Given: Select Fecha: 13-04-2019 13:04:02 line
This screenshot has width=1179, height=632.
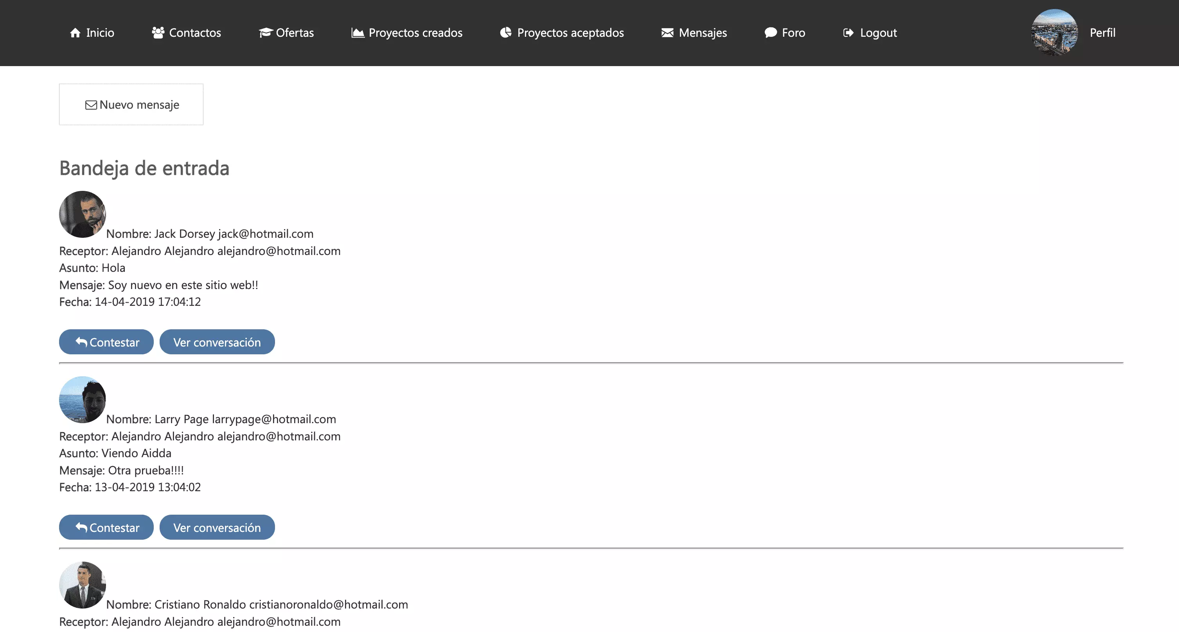Looking at the screenshot, I should [x=130, y=487].
